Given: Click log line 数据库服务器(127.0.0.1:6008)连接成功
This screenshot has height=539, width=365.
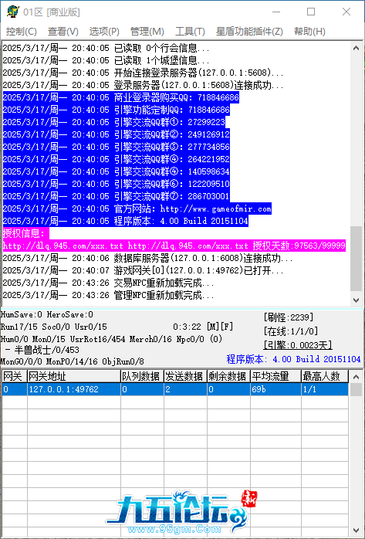Looking at the screenshot, I should [147, 259].
